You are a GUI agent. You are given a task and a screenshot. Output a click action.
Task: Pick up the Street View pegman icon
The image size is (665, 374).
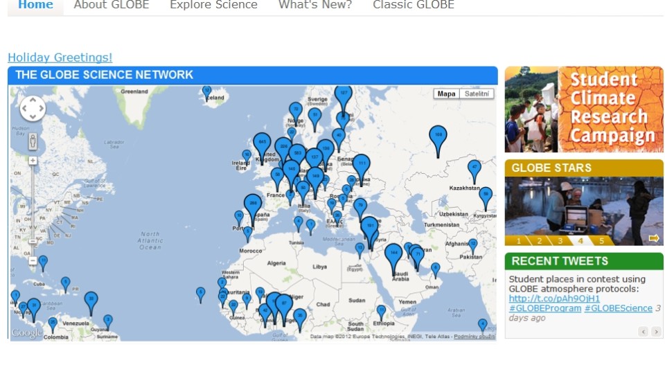coord(33,141)
